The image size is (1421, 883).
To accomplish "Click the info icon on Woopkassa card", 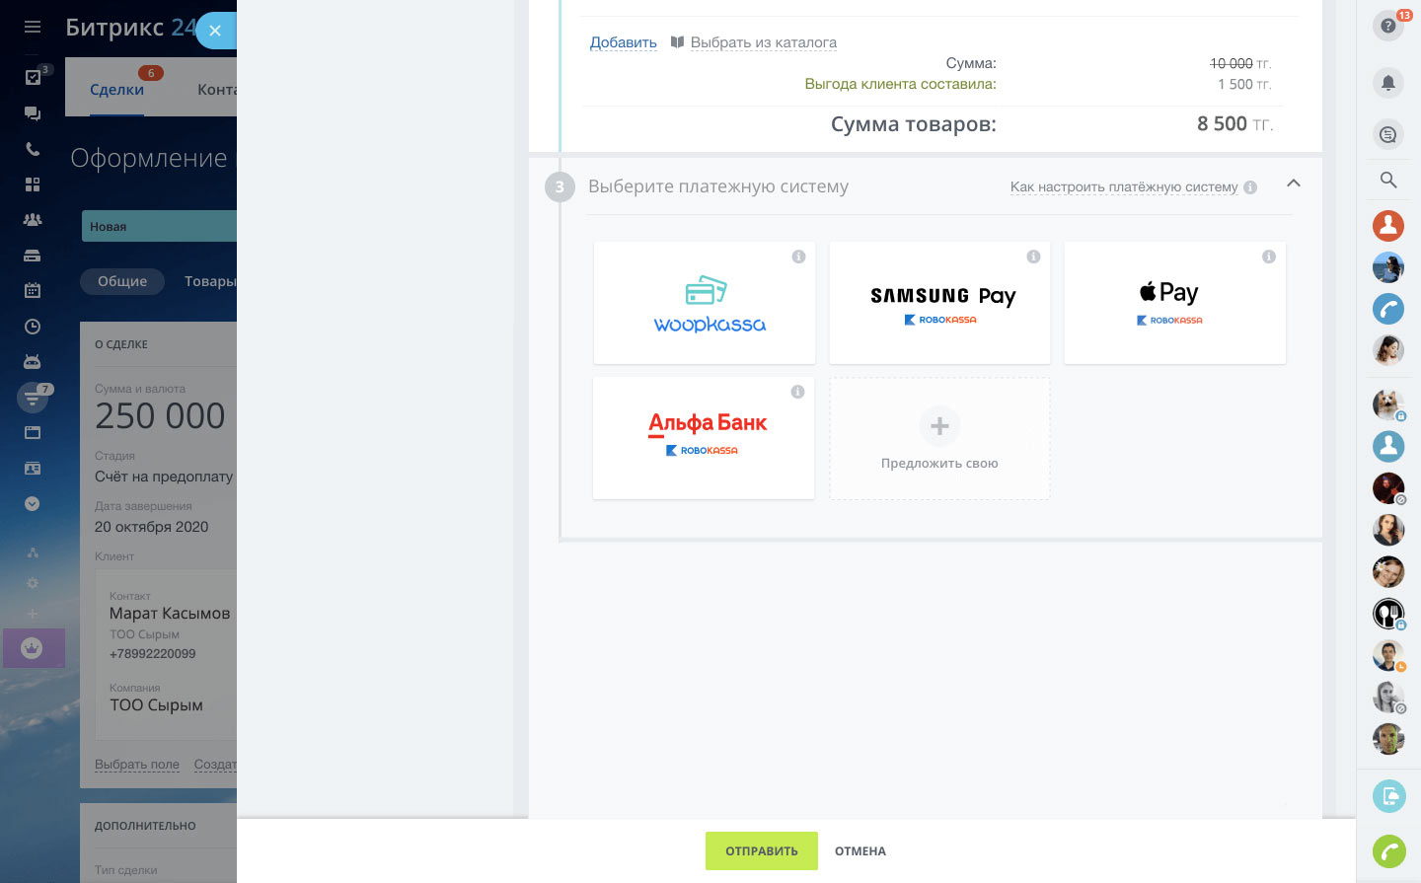I will [798, 257].
